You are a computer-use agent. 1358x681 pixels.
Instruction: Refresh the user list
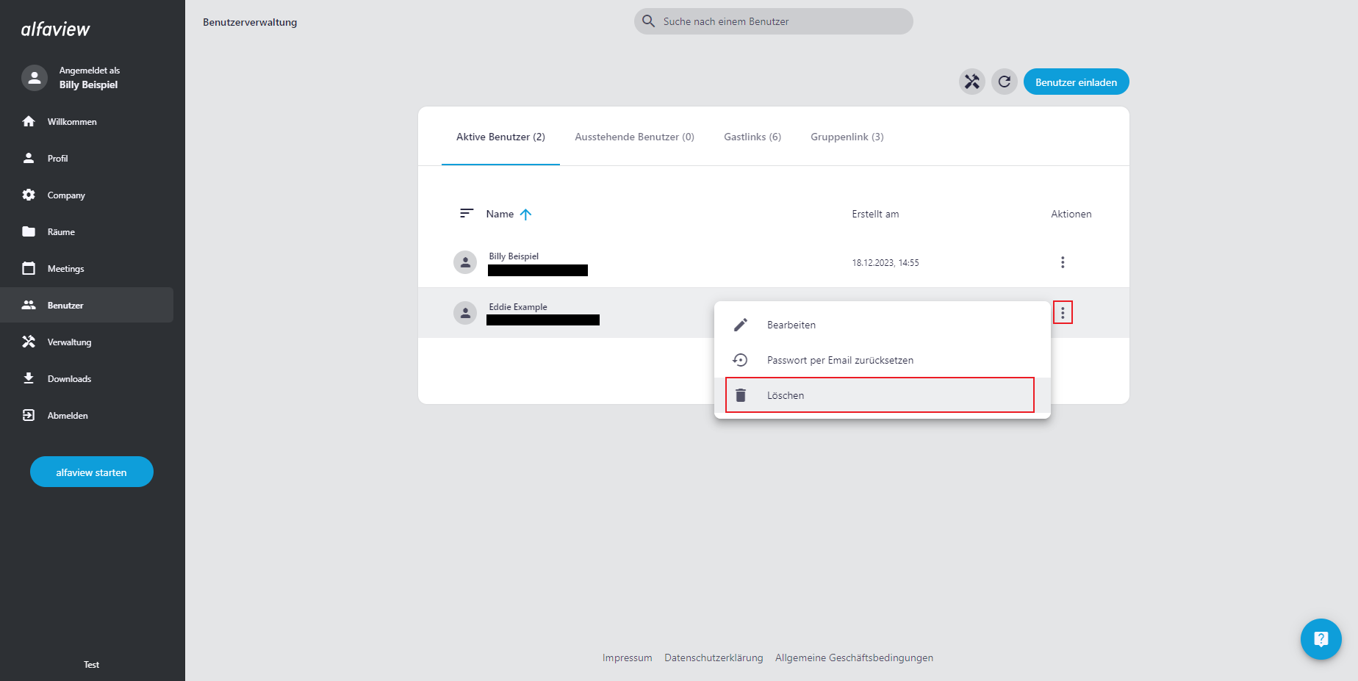(x=1004, y=82)
